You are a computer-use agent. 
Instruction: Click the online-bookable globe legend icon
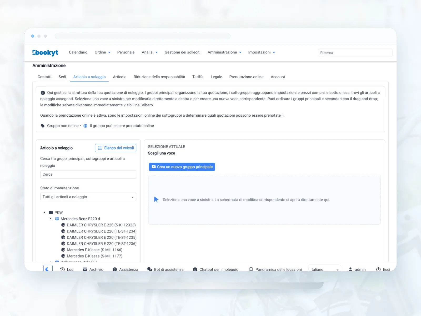[x=85, y=126]
